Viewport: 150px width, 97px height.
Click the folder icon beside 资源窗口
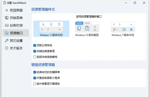6,33
